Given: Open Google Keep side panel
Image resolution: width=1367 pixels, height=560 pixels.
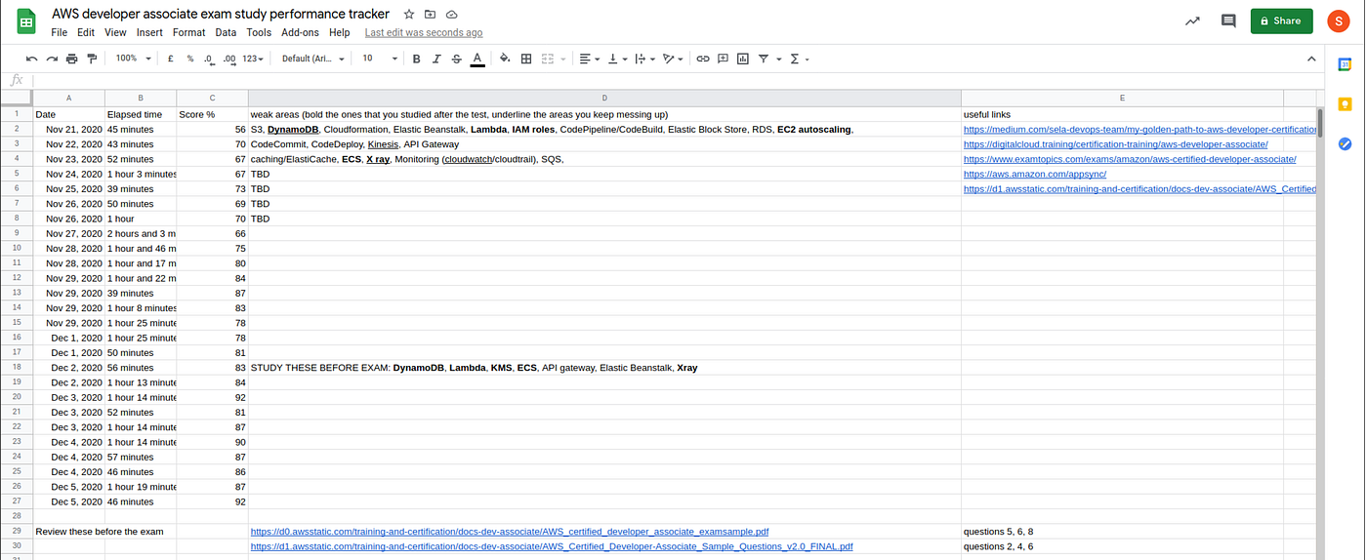Looking at the screenshot, I should pos(1345,104).
